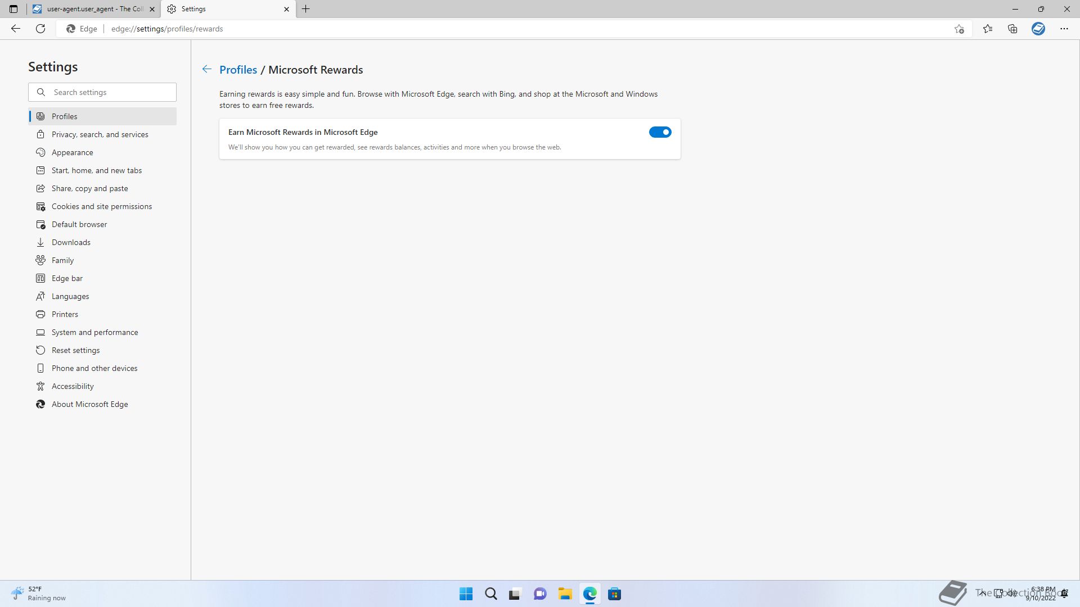Click the back arrow beside Profiles
Screen dimensions: 1080x607
tap(206, 69)
